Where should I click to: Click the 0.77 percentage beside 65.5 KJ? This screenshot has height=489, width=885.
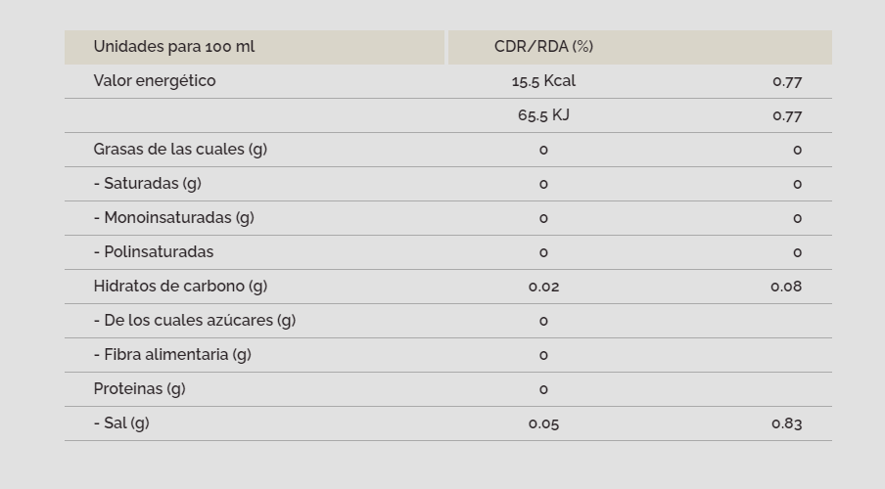tap(787, 115)
